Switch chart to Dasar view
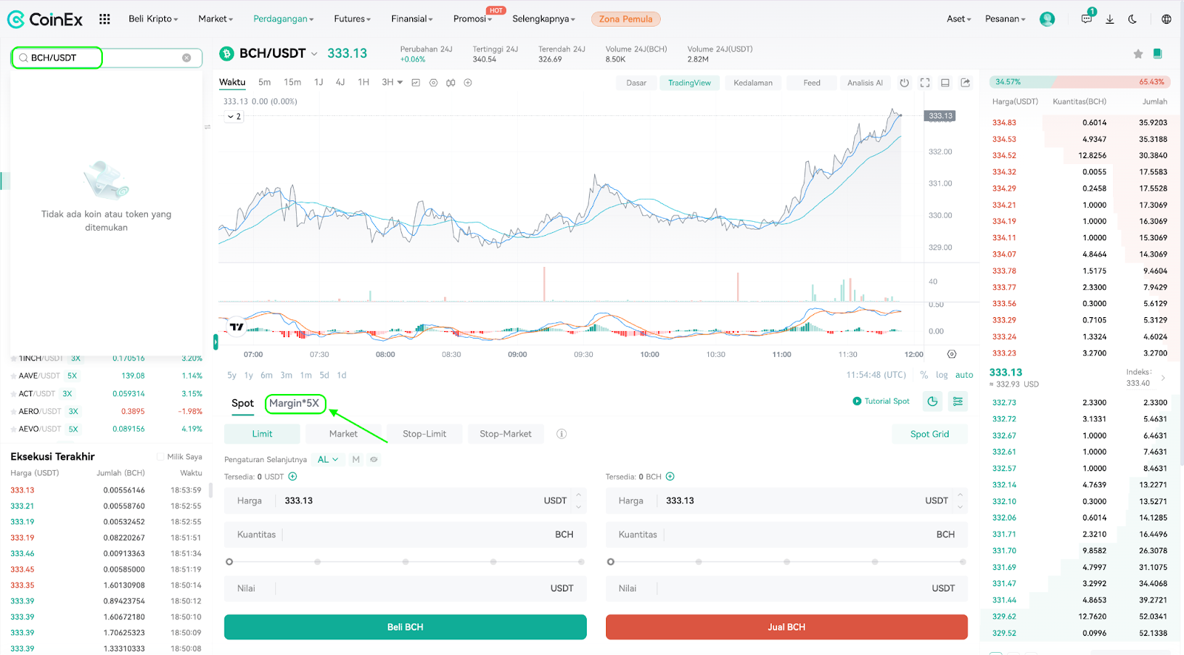Image resolution: width=1184 pixels, height=655 pixels. [636, 83]
